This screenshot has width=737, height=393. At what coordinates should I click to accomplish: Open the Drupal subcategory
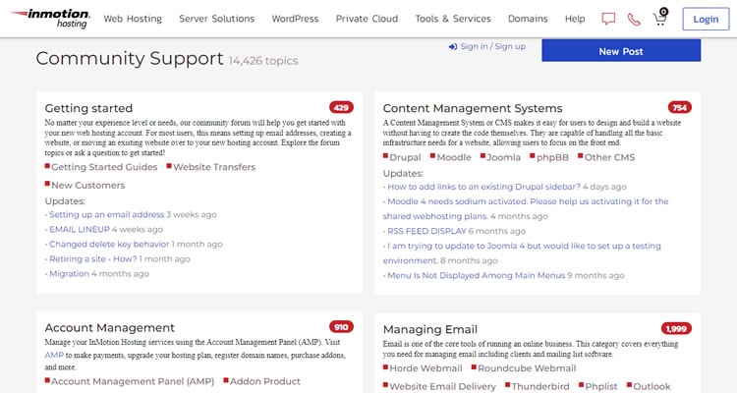tap(405, 157)
